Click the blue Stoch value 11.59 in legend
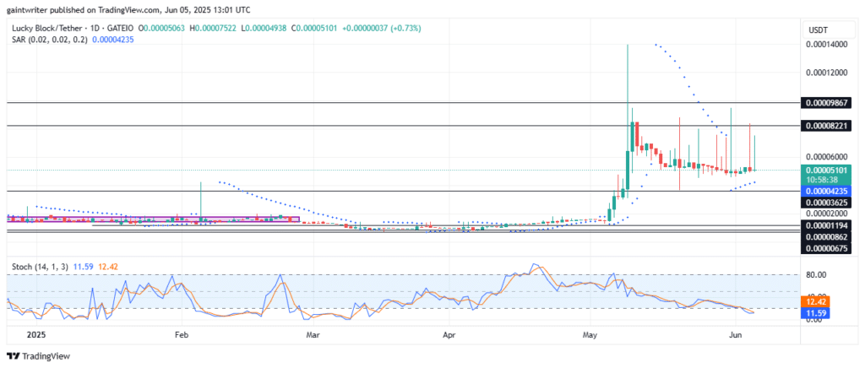Screen dimensions: 865x368 tap(84, 267)
